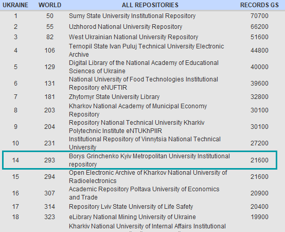Open Kharkov National University of Radioelectronics archive
This screenshot has height=232, width=285.
(148, 177)
